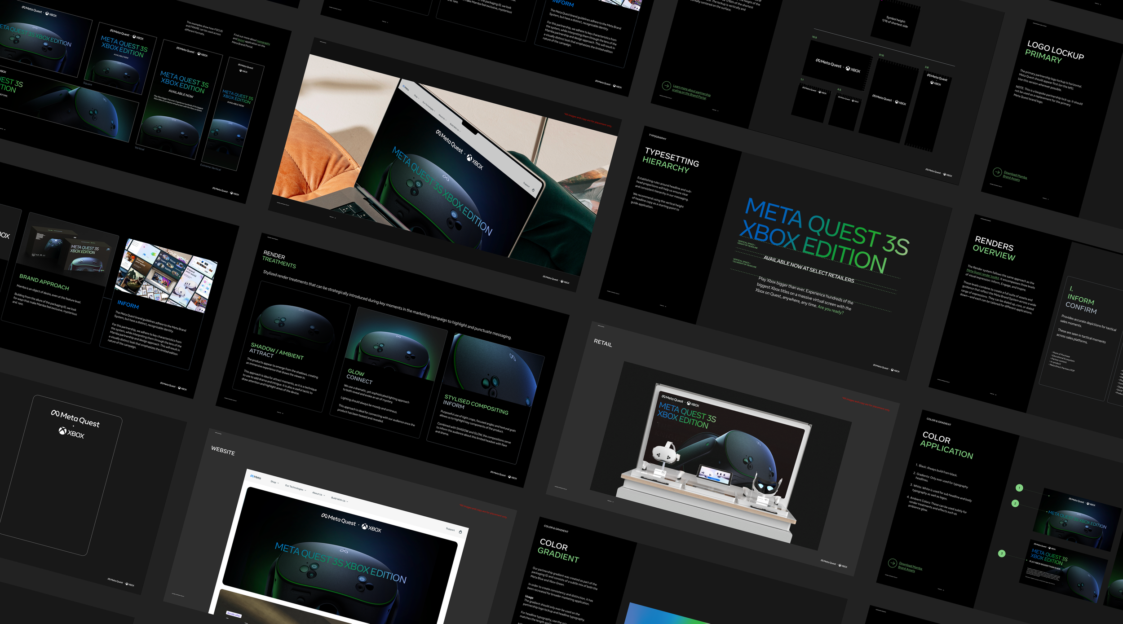Click the 'COLOR GRADIENT' heading

559,550
